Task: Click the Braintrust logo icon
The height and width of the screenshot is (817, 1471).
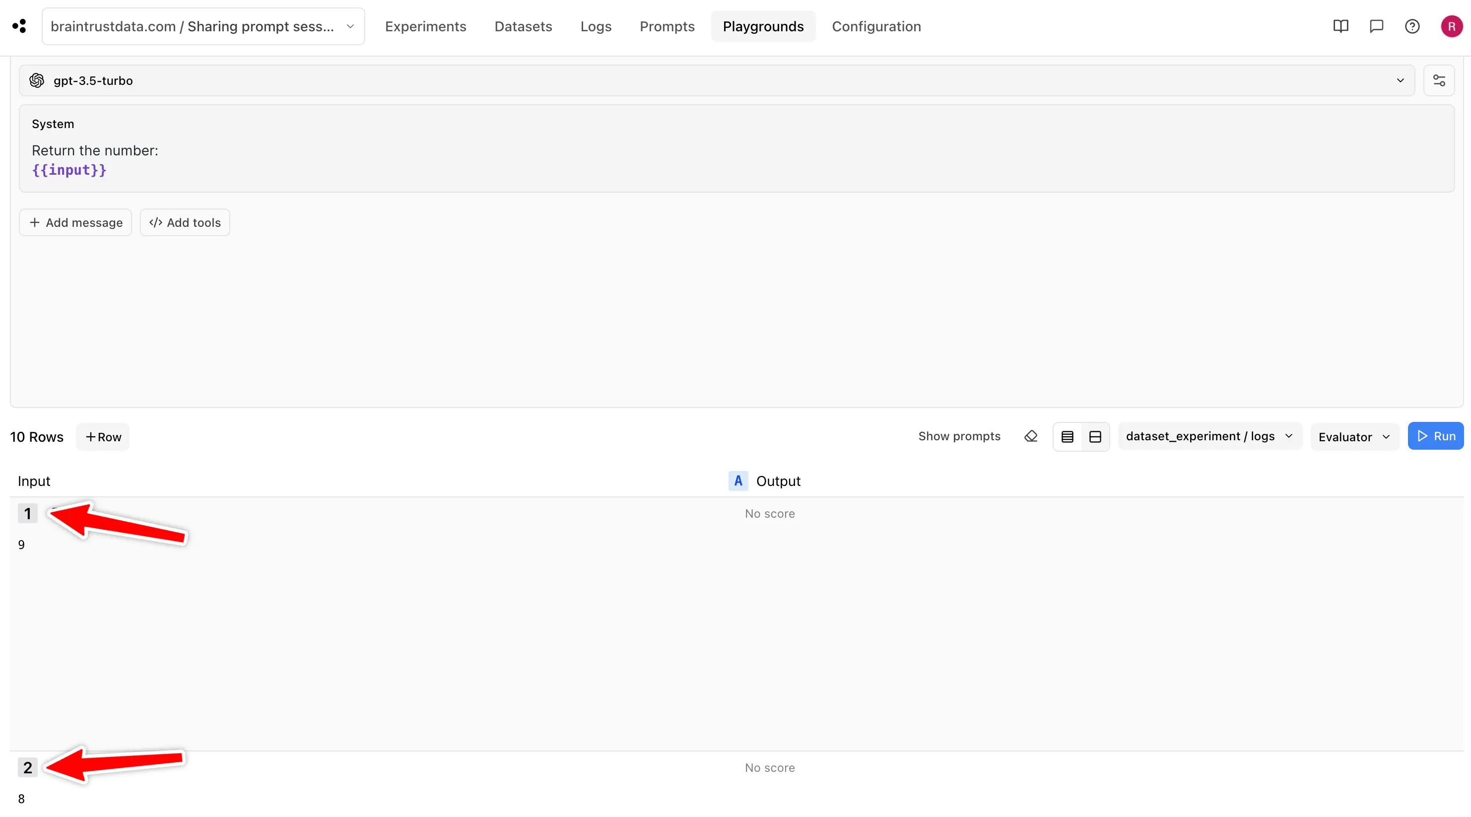Action: [x=19, y=26]
